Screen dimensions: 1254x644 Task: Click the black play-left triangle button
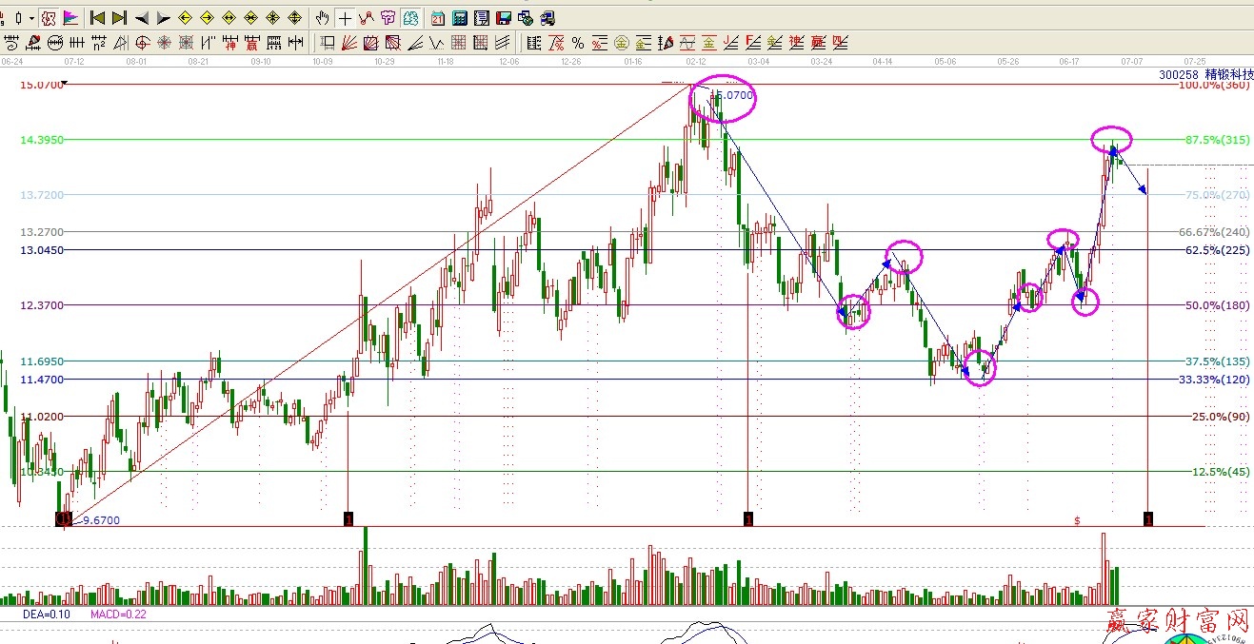pos(141,18)
